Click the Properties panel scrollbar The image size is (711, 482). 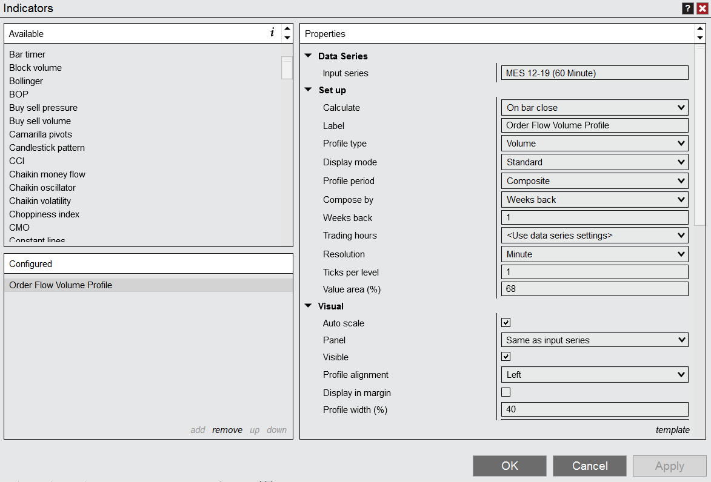point(700,134)
